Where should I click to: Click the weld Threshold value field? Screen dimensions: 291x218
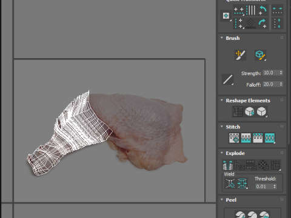[264, 187]
